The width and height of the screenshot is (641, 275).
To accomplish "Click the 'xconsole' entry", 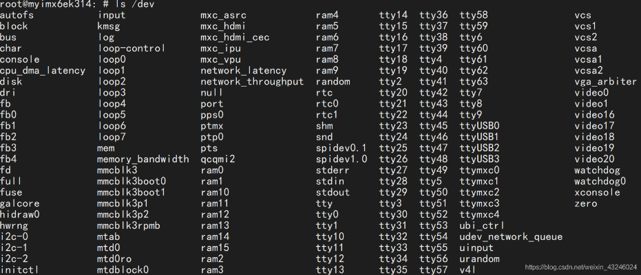I will [597, 192].
